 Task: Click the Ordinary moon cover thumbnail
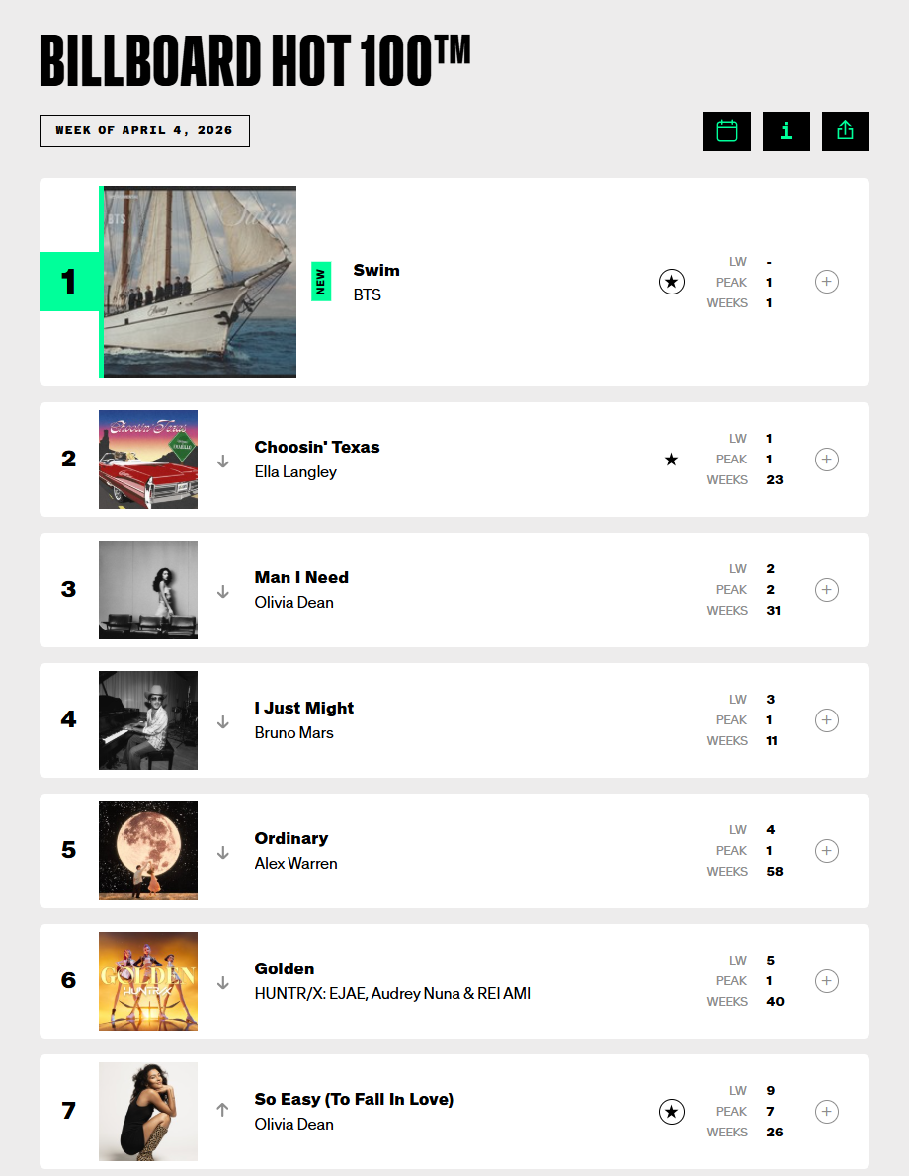[148, 851]
